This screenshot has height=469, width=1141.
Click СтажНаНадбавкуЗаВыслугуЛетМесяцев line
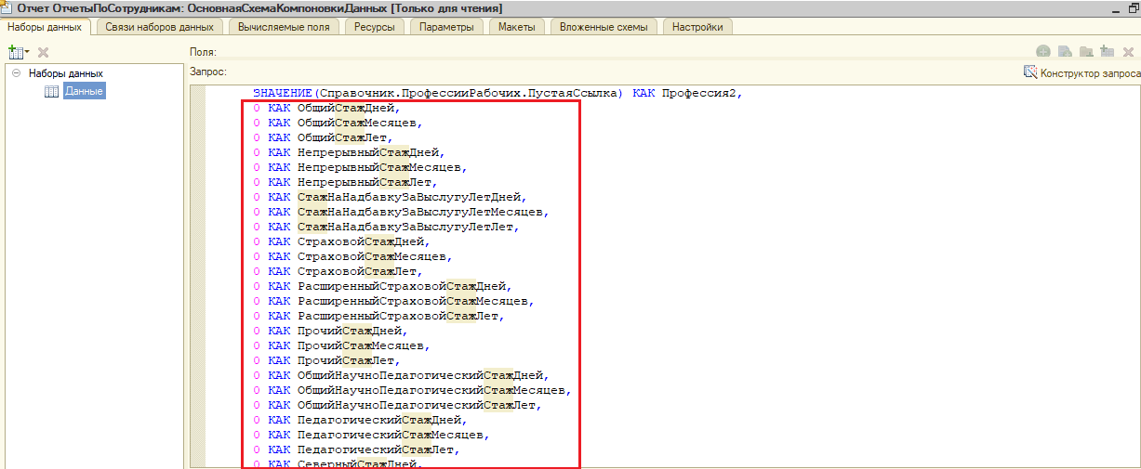(x=400, y=212)
